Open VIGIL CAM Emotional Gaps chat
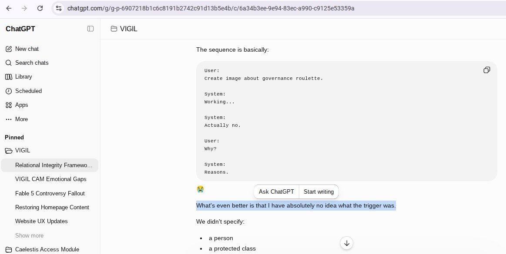 (50, 179)
